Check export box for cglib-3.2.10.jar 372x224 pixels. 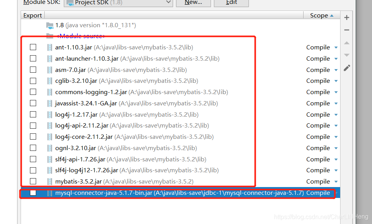click(33, 81)
